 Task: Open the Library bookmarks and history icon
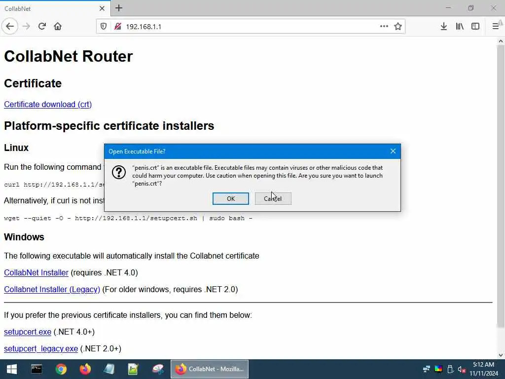click(x=460, y=27)
